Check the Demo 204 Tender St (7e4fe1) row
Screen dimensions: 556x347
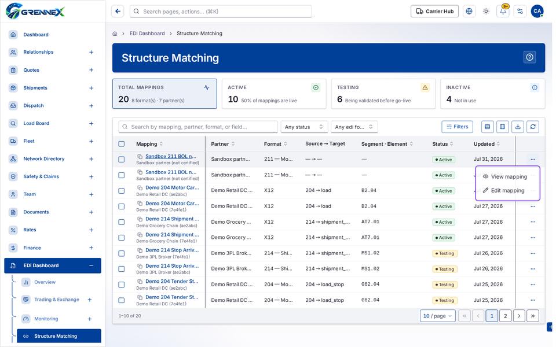click(x=121, y=300)
